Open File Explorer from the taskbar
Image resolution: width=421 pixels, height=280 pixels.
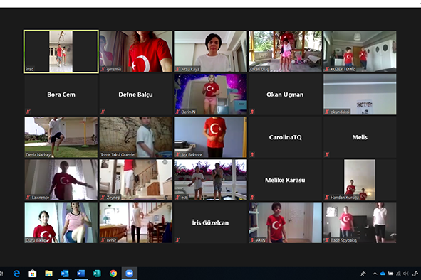[48, 274]
